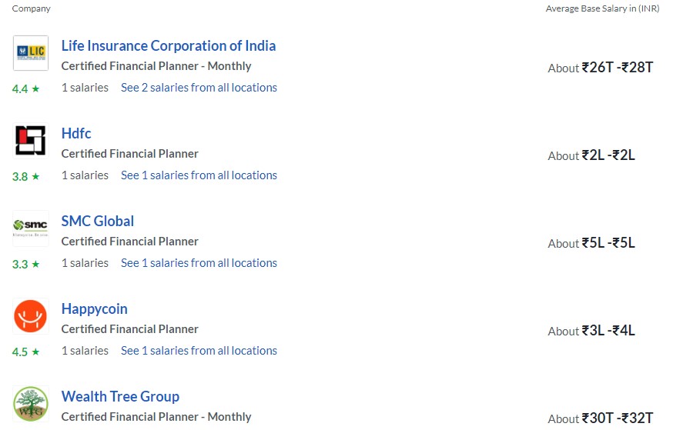673x430 pixels.
Task: Click the orange Happycoin logo
Action: point(31,316)
